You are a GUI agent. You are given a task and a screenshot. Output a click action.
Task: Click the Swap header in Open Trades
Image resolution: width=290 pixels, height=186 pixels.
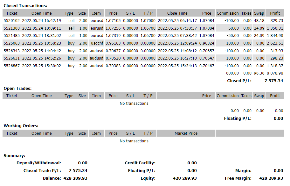click(x=259, y=96)
